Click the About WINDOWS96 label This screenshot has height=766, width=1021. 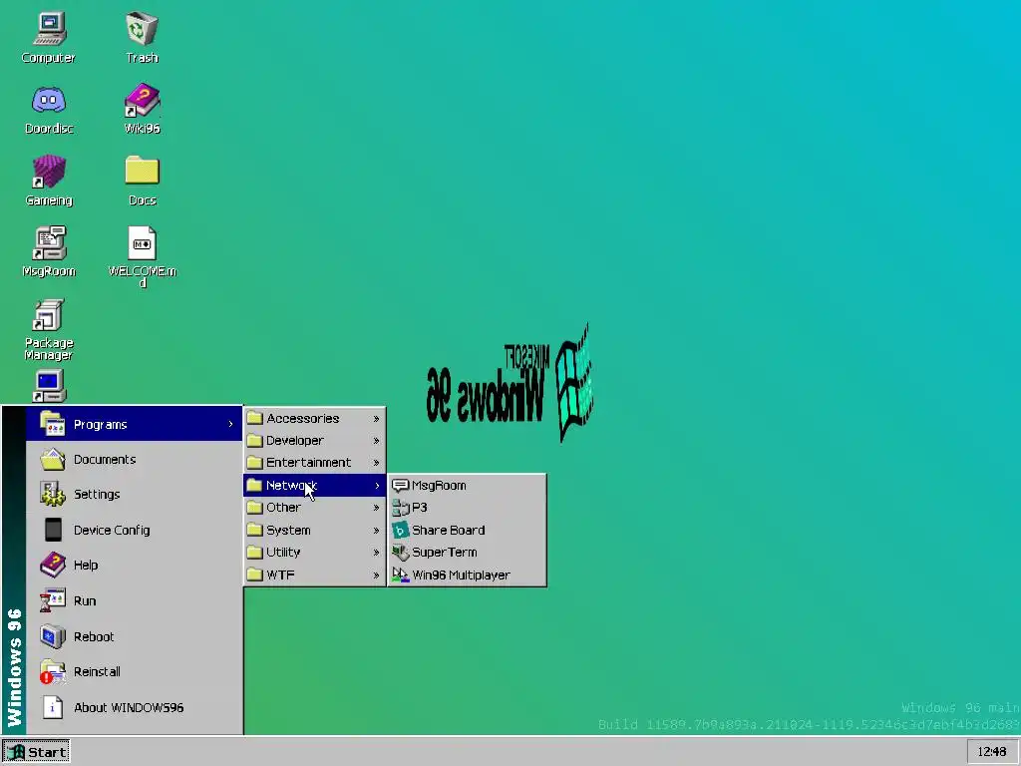point(129,707)
